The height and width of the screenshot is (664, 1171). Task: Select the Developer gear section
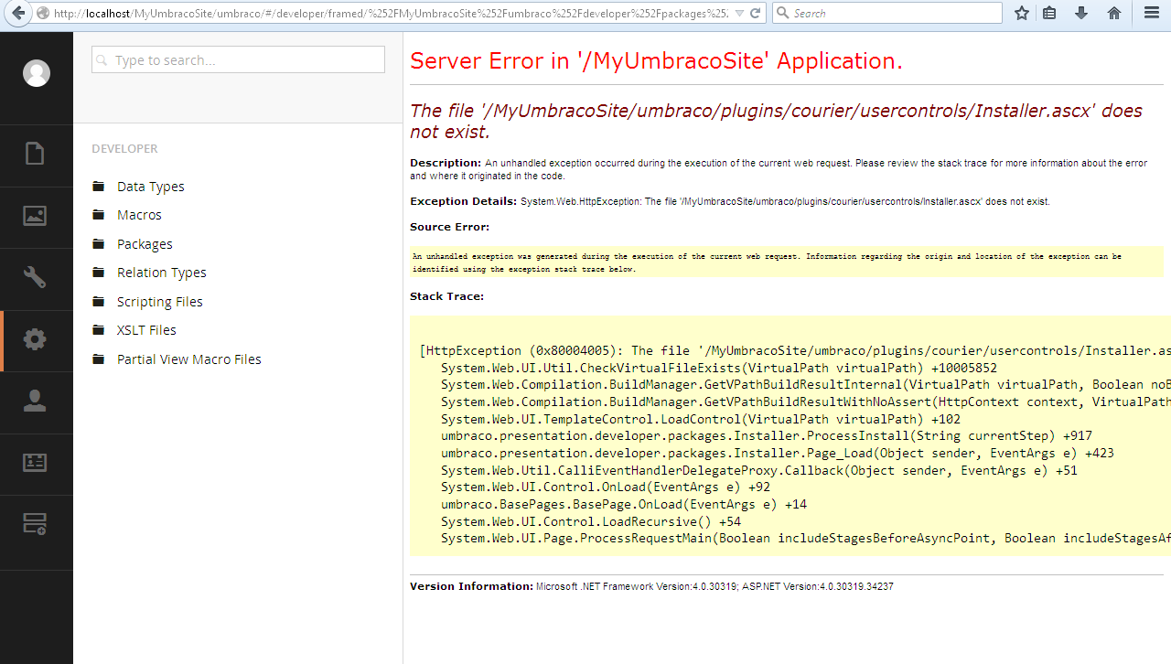point(35,339)
